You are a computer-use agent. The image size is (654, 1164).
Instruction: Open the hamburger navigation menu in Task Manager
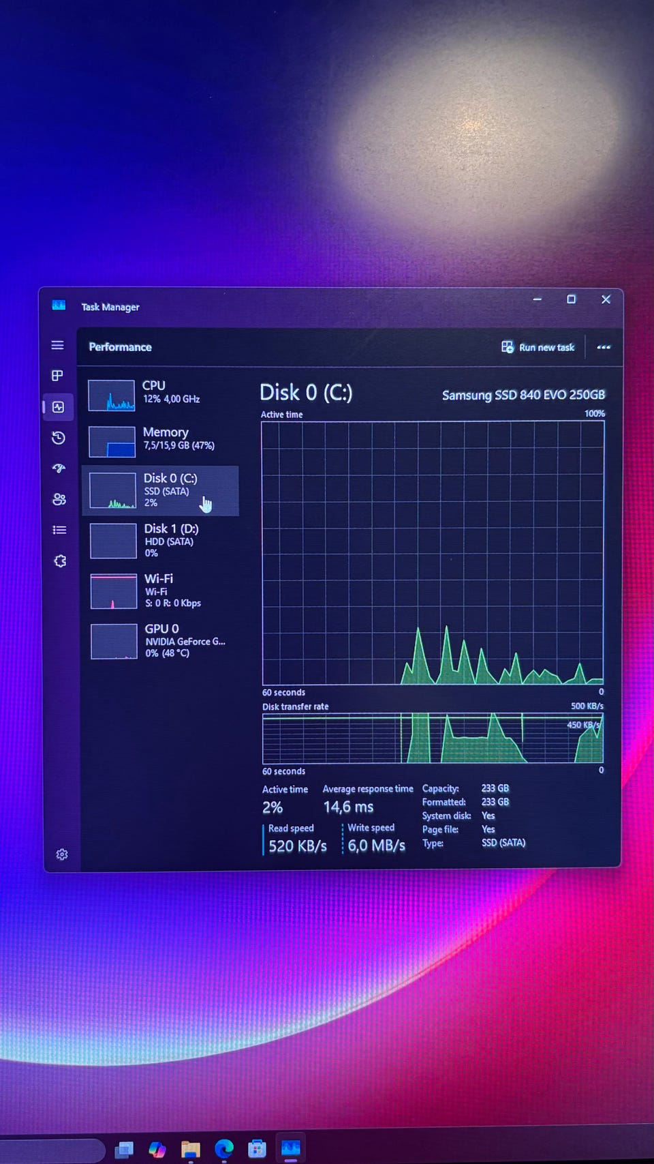pyautogui.click(x=58, y=345)
